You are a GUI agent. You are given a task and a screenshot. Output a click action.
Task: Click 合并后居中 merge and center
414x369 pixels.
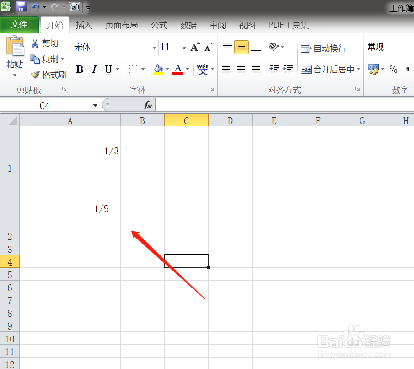328,70
